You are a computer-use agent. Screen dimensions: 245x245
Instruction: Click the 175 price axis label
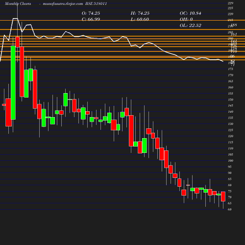click(x=230, y=69)
